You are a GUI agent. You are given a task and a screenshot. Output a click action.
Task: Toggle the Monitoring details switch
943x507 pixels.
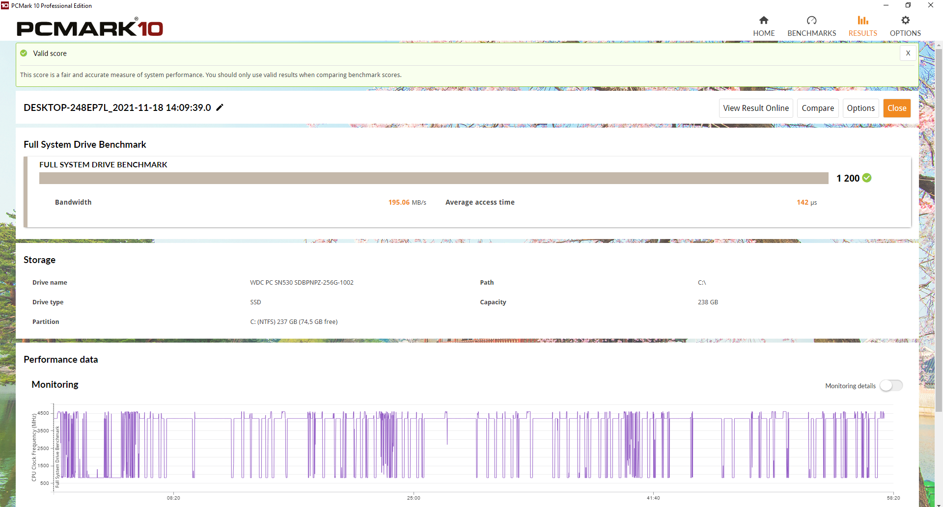(x=891, y=386)
